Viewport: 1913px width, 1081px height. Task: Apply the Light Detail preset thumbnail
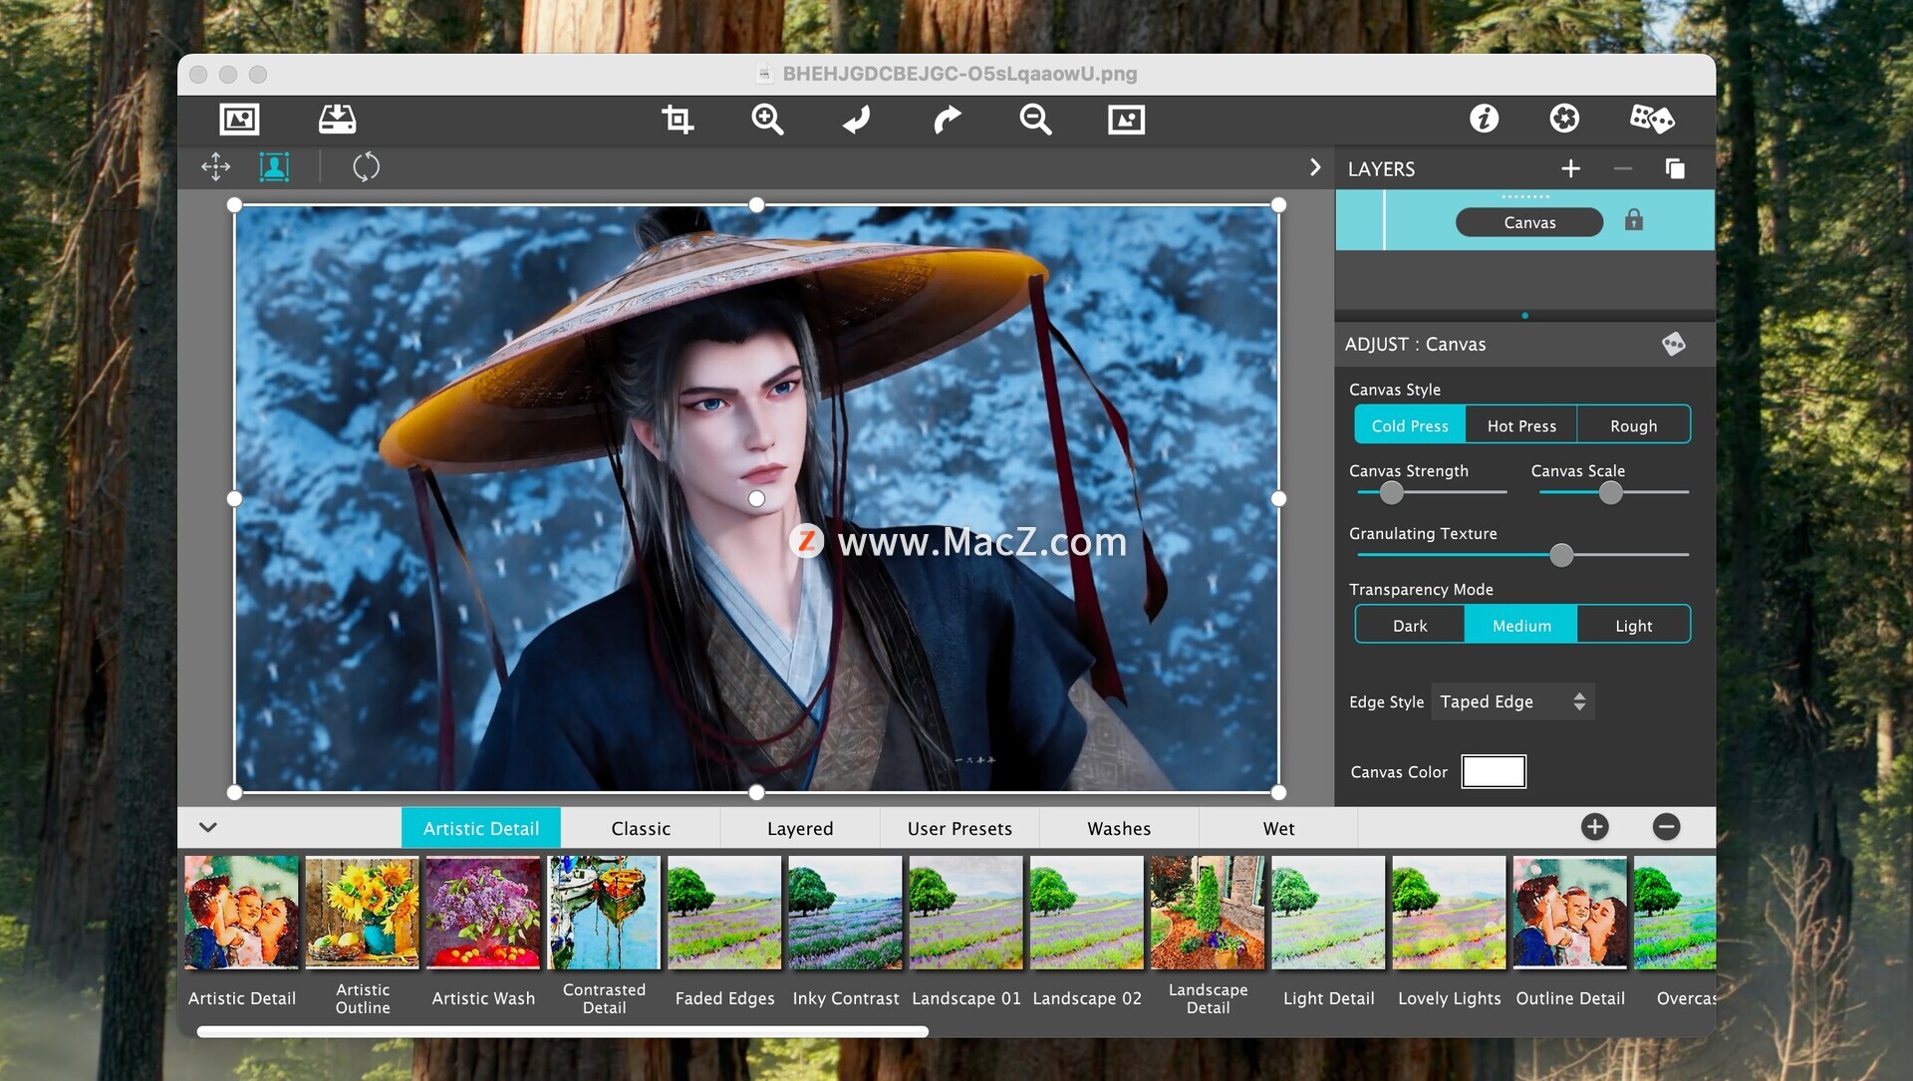pyautogui.click(x=1329, y=913)
